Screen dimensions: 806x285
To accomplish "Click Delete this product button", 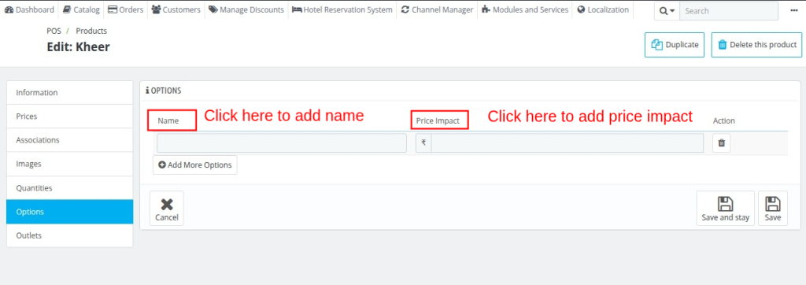I will click(756, 45).
